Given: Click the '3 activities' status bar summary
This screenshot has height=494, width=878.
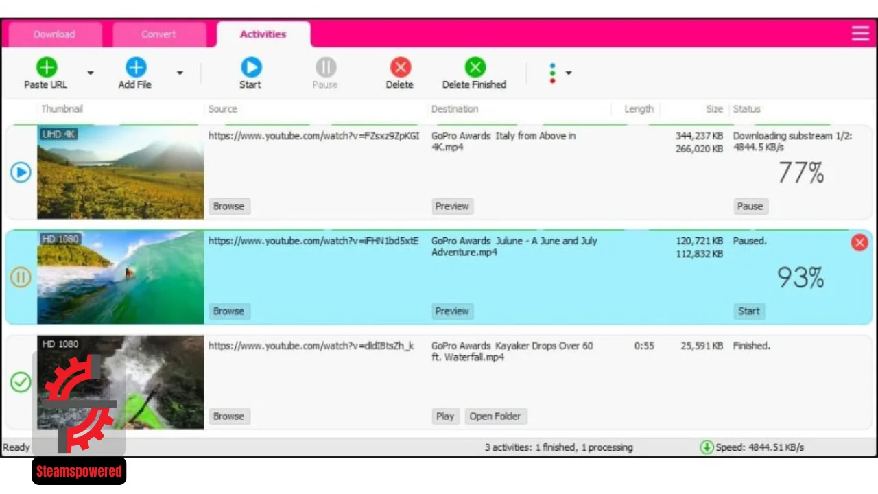Looking at the screenshot, I should (558, 447).
